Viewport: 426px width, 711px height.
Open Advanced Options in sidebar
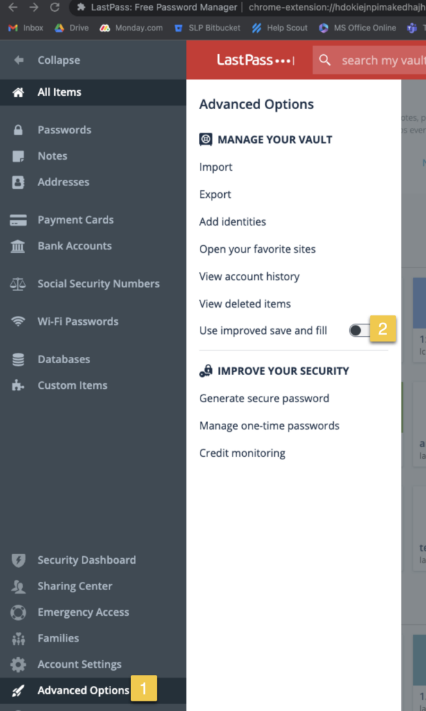83,690
